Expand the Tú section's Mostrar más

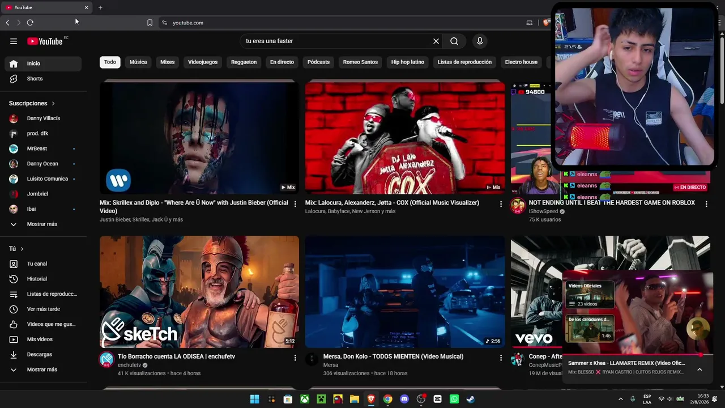(x=43, y=369)
